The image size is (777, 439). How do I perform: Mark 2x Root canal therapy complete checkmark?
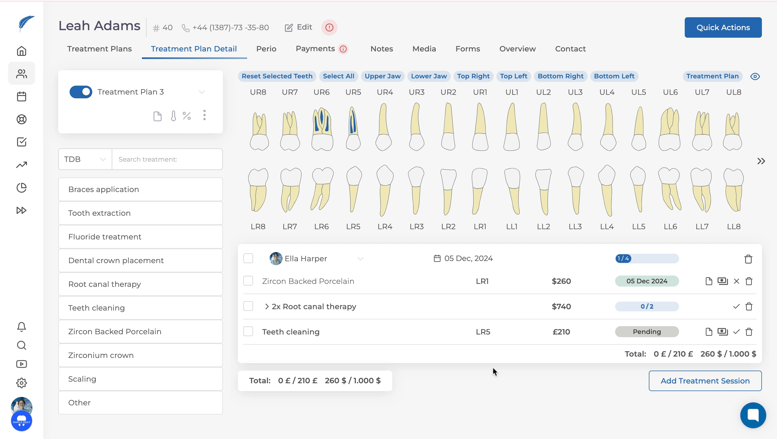pyautogui.click(x=736, y=307)
